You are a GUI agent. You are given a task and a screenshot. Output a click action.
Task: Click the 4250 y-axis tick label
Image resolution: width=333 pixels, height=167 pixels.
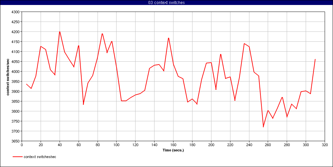coord(16,22)
